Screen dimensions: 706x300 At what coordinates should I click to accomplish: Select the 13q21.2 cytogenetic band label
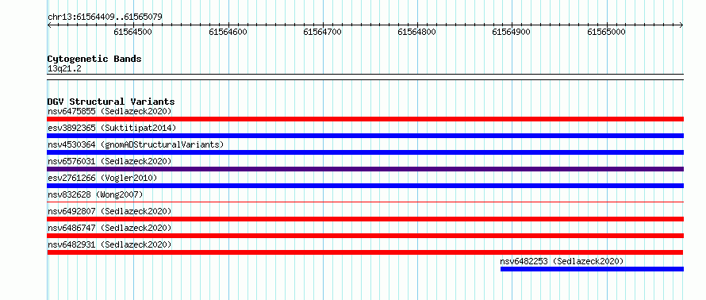64,68
